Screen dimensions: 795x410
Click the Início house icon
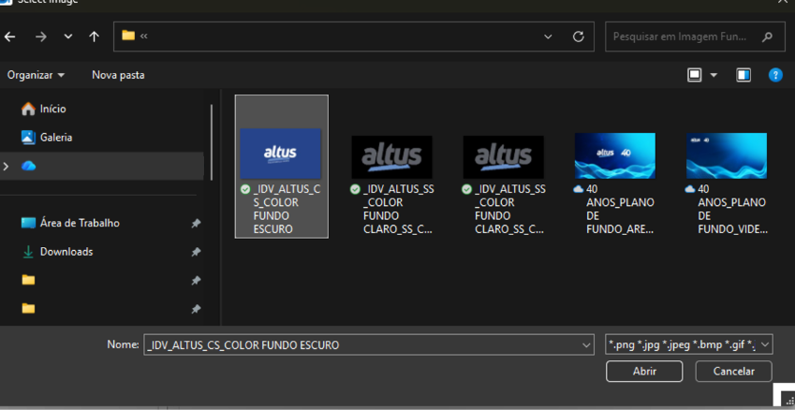tap(28, 109)
